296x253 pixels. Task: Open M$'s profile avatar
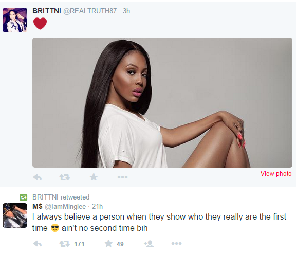(15, 215)
